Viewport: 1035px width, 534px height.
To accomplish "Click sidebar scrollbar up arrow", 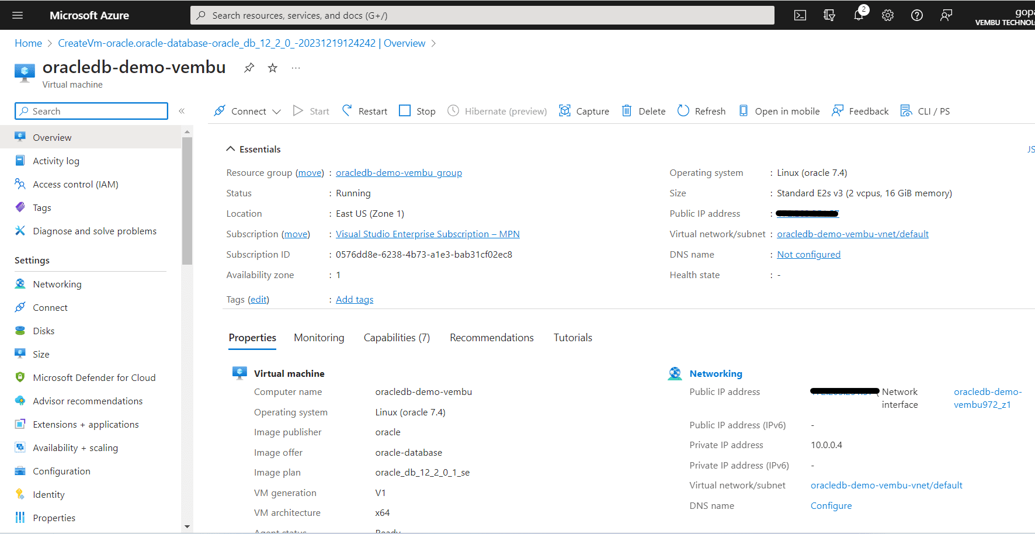I will pyautogui.click(x=187, y=132).
